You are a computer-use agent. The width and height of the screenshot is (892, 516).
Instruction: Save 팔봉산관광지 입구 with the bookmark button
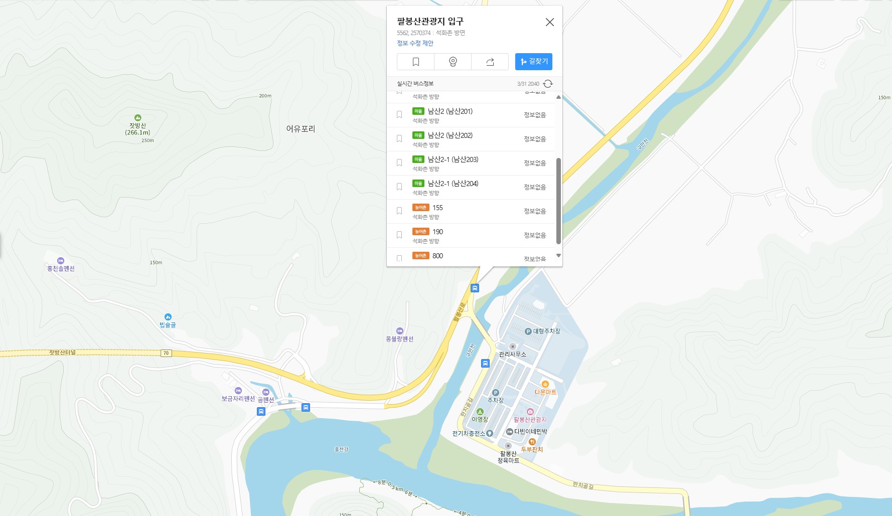pyautogui.click(x=415, y=62)
